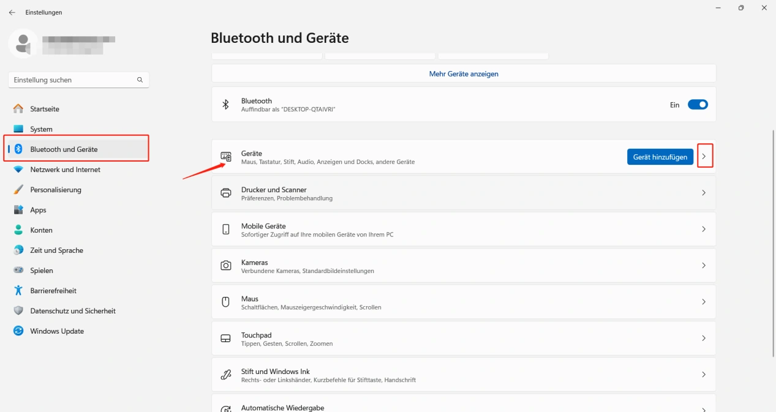Click the search magnifier icon in search box
Screen dimensions: 776x412
(140, 80)
